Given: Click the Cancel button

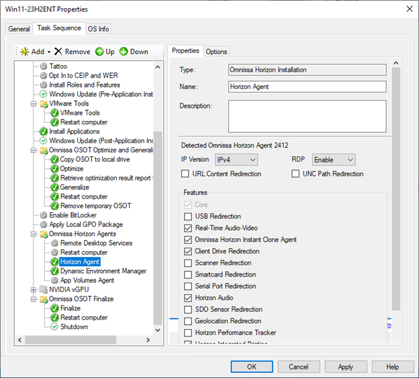Looking at the screenshot, I should coord(299,367).
